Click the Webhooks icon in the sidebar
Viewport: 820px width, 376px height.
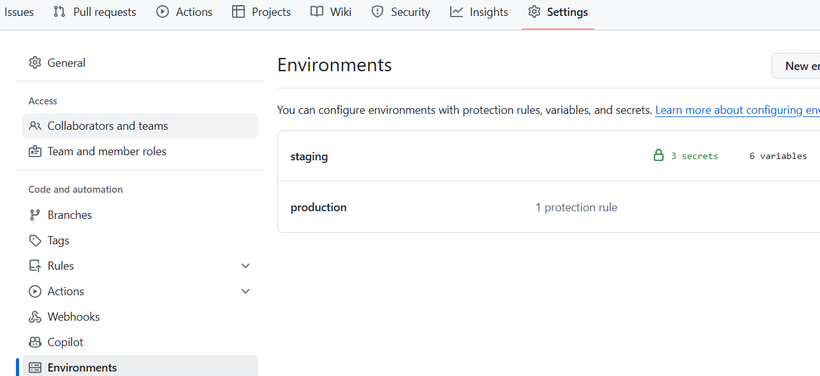35,317
